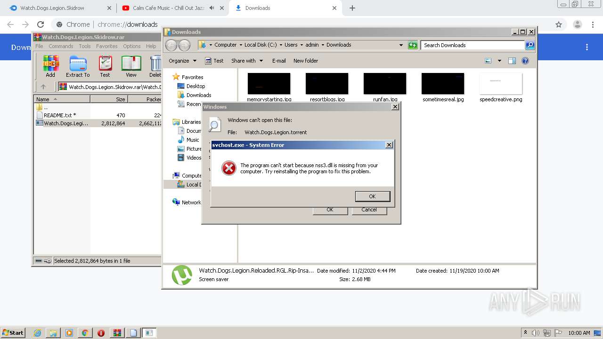This screenshot has height=339, width=603.
Task: Open Windows Media Player from taskbar
Action: [x=69, y=333]
